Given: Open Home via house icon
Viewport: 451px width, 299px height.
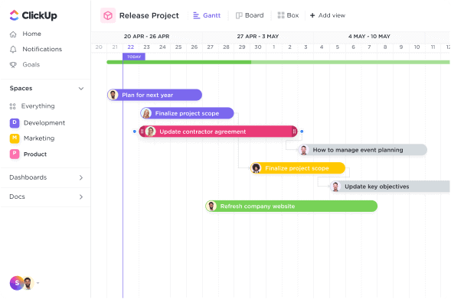Looking at the screenshot, I should pos(13,34).
